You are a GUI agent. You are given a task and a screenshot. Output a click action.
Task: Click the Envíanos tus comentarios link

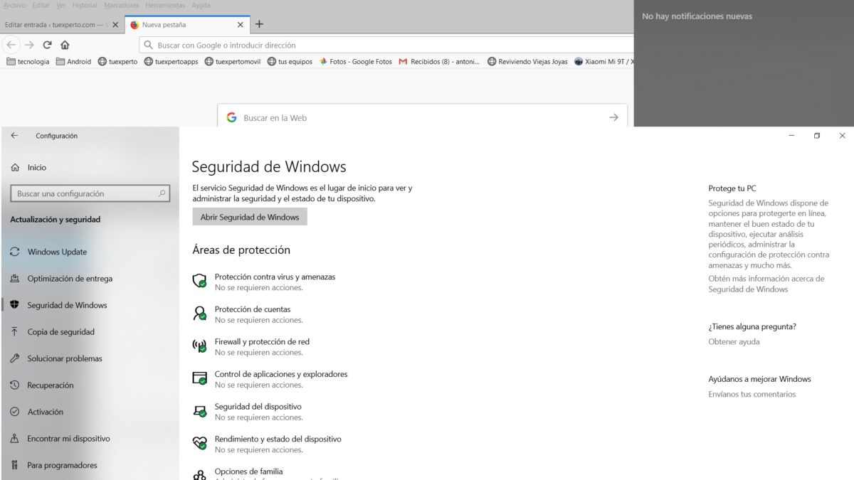(x=752, y=395)
